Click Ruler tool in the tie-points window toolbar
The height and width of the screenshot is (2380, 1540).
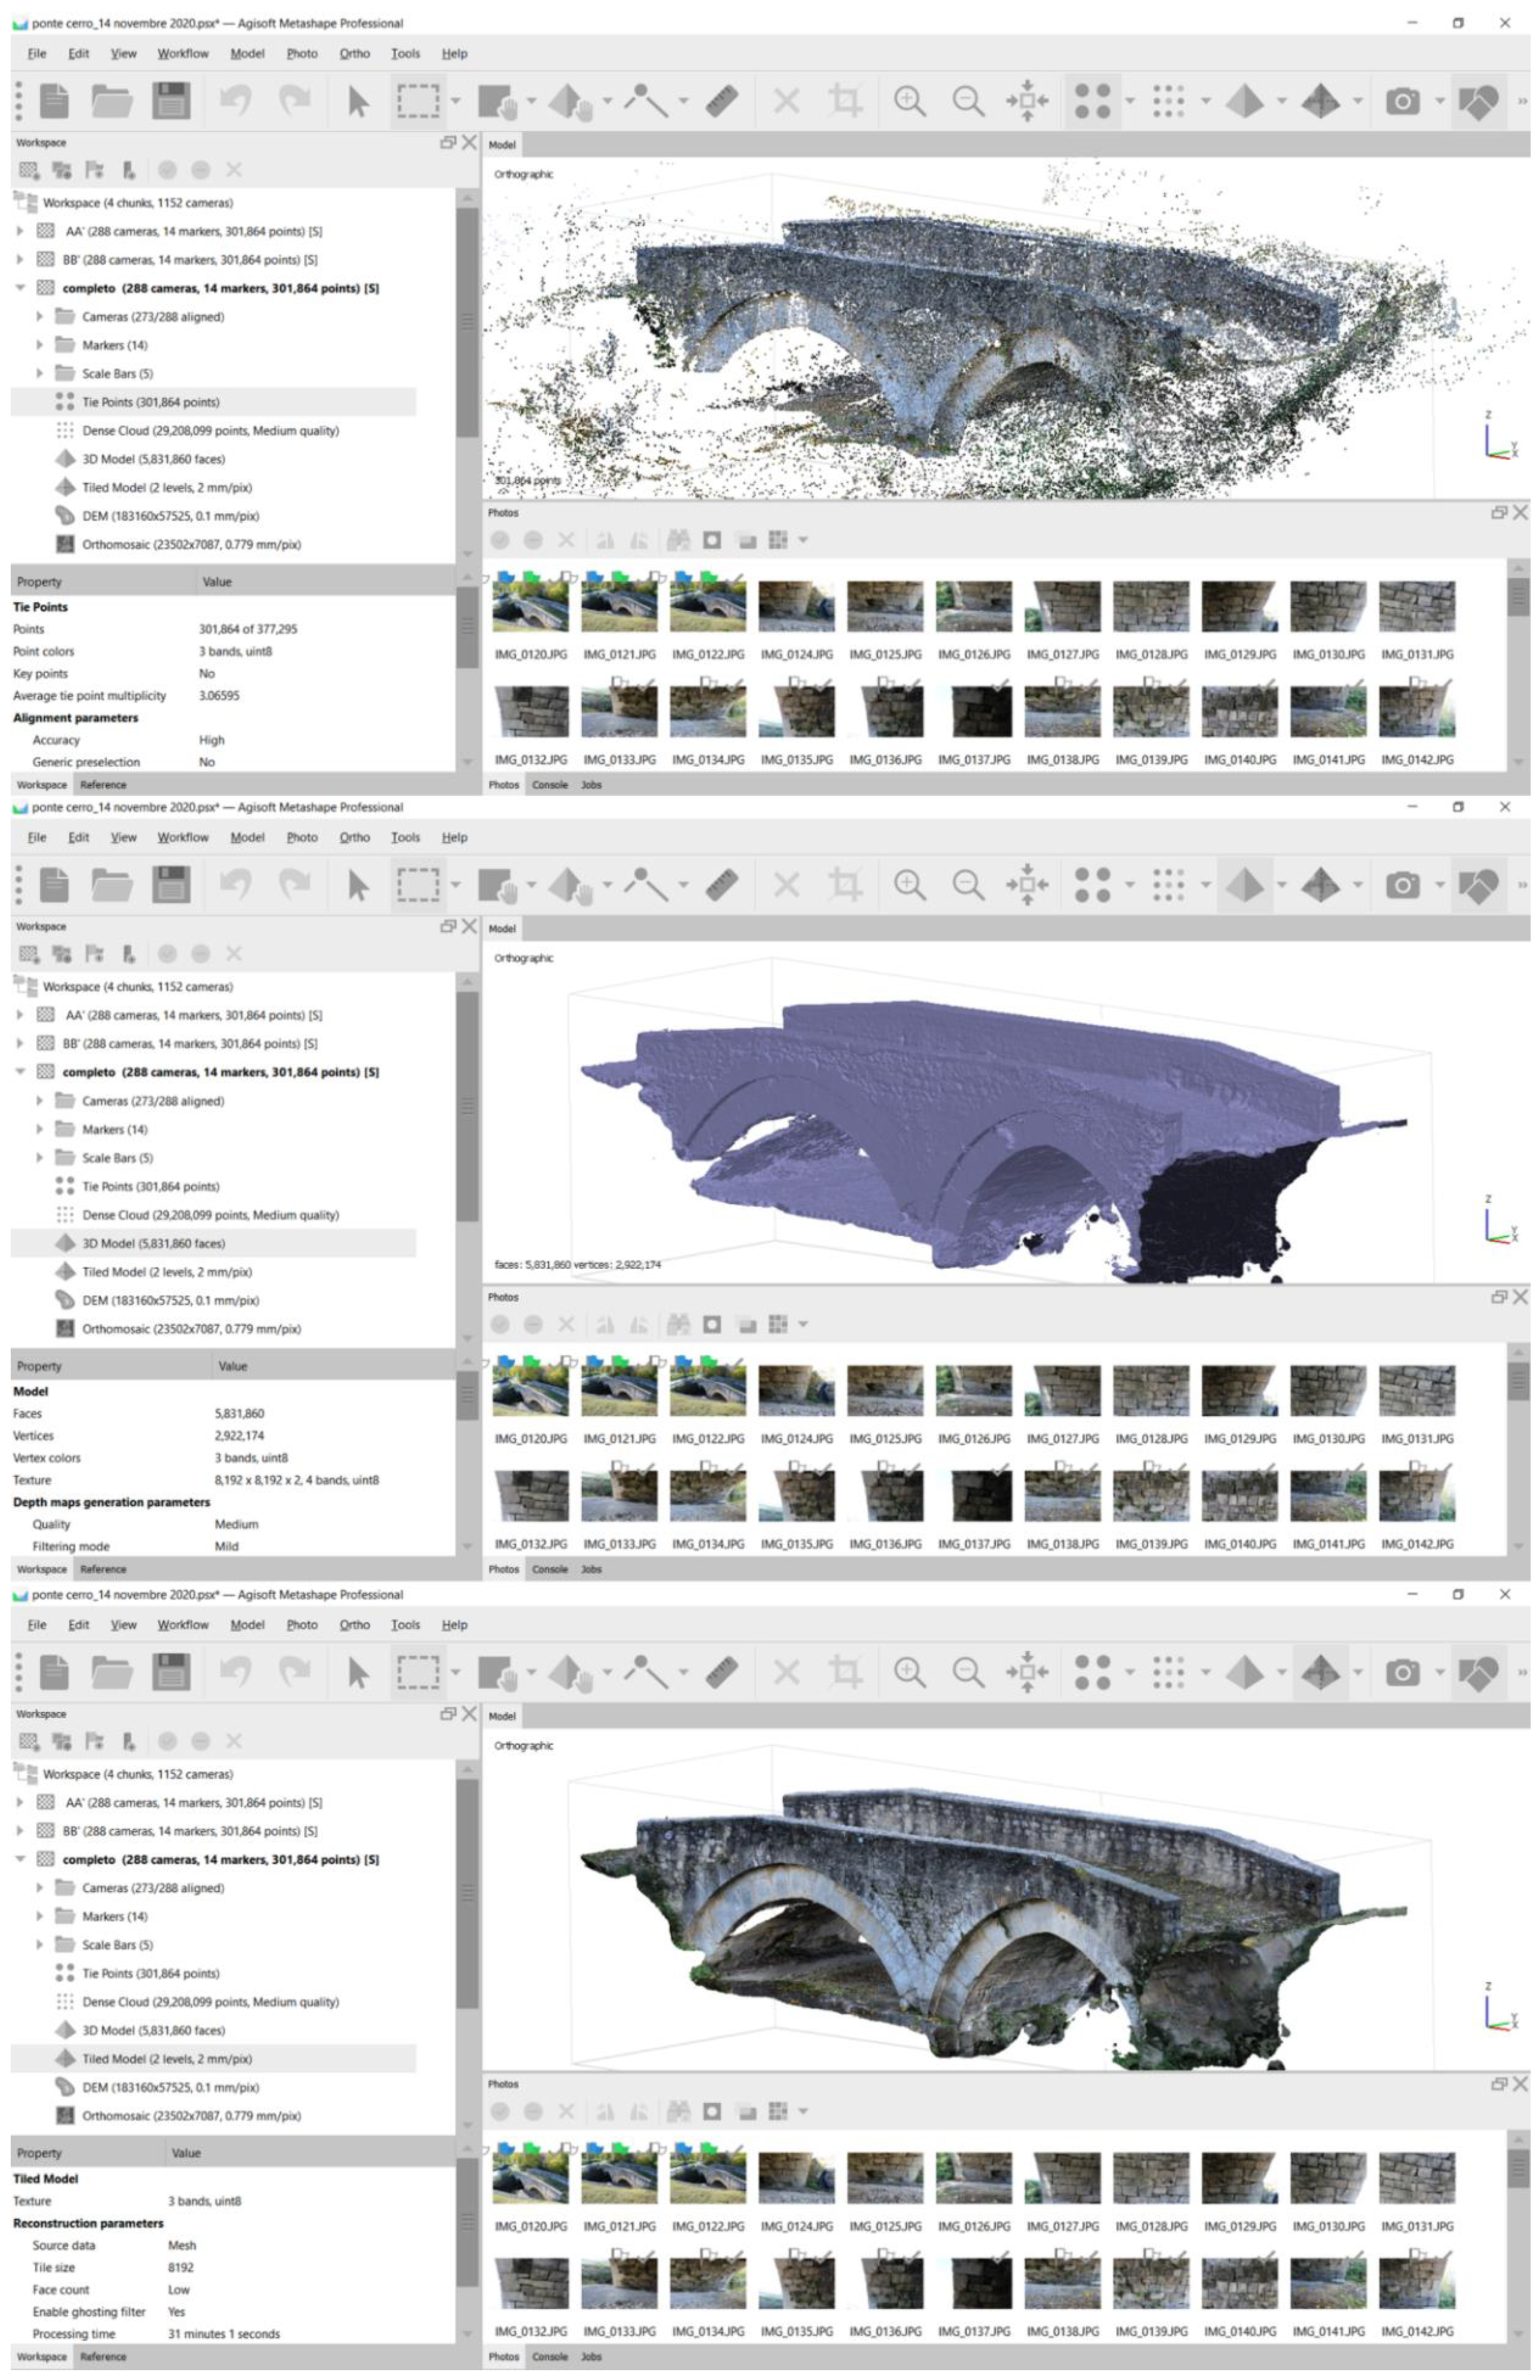721,101
